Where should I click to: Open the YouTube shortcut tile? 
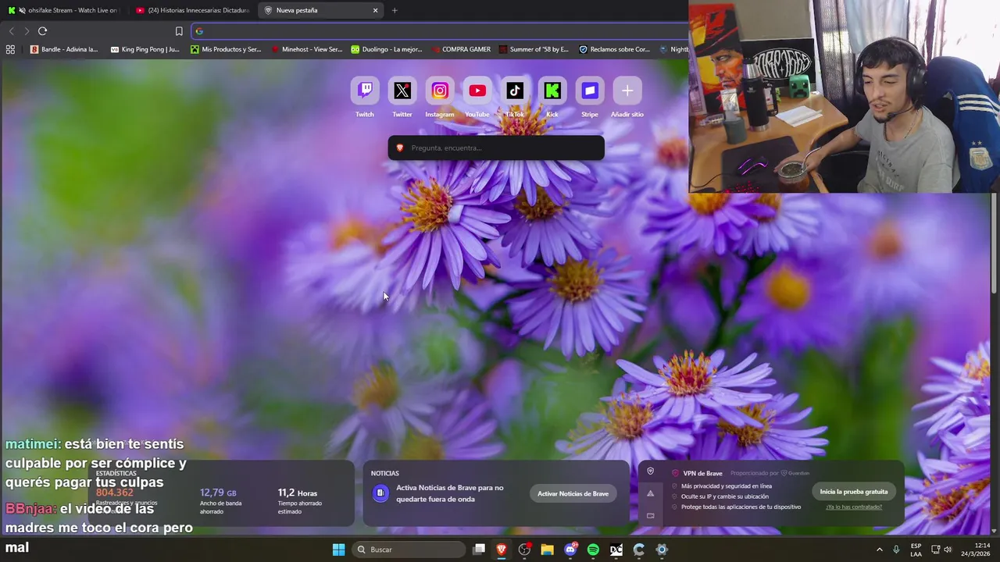coord(477,91)
